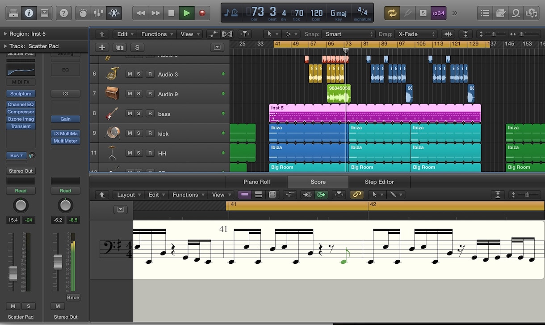Viewport: 545px width, 325px height.
Task: Click the Scatter Pad volume fader
Action: pyautogui.click(x=13, y=273)
